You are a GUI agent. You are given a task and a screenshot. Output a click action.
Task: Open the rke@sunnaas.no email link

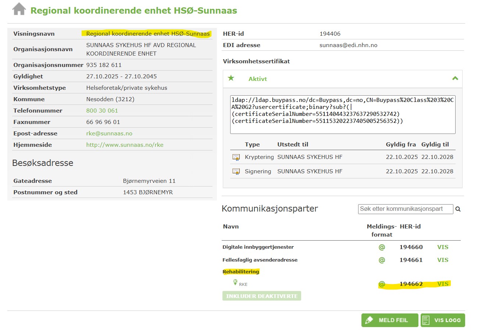point(109,134)
